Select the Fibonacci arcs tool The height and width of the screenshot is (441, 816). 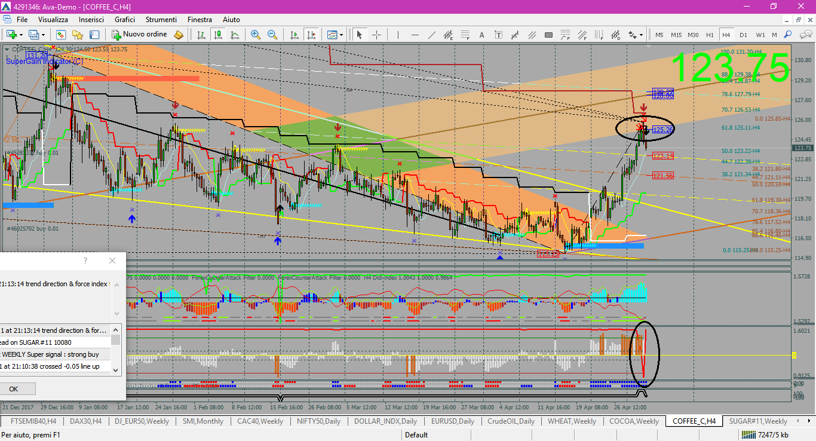point(565,35)
